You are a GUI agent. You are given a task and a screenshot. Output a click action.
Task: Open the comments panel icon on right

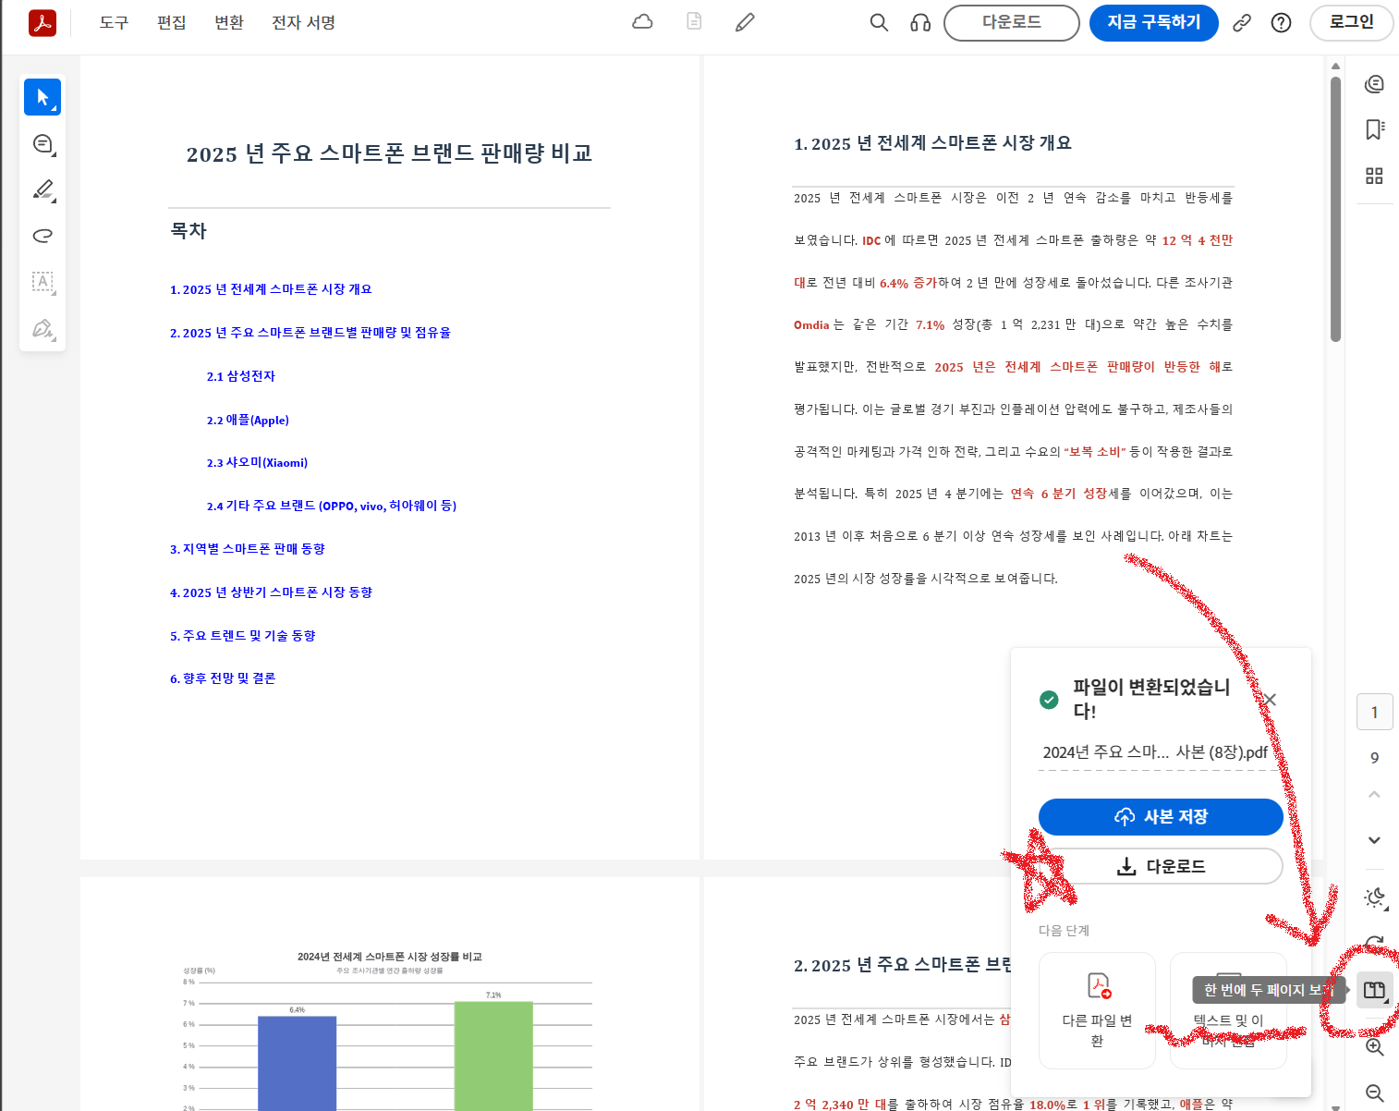pyautogui.click(x=1375, y=84)
